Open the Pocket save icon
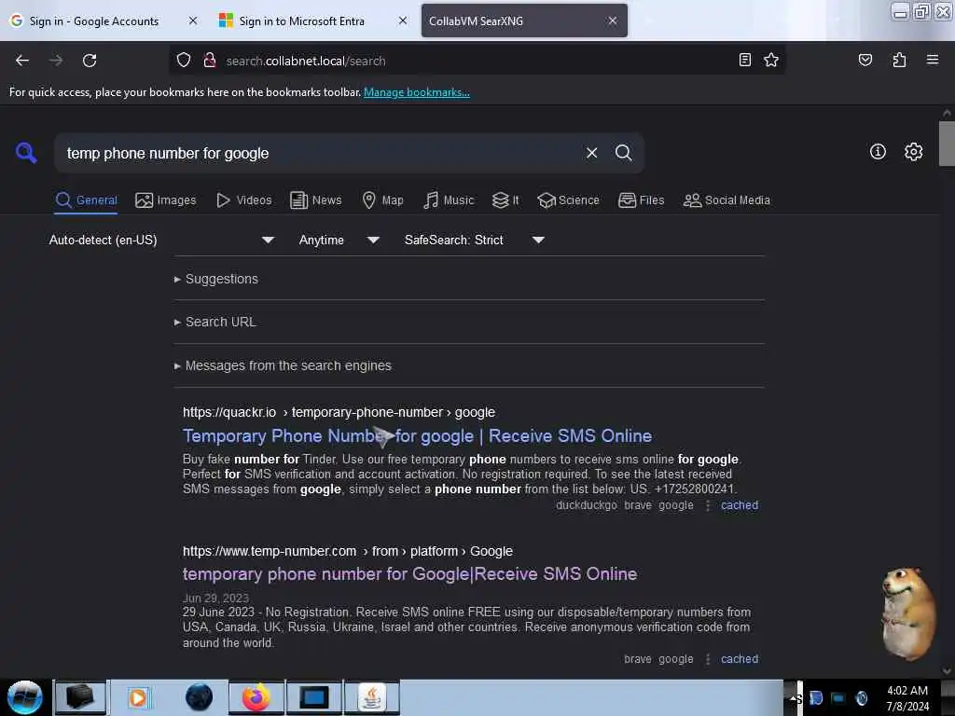 pyautogui.click(x=865, y=60)
